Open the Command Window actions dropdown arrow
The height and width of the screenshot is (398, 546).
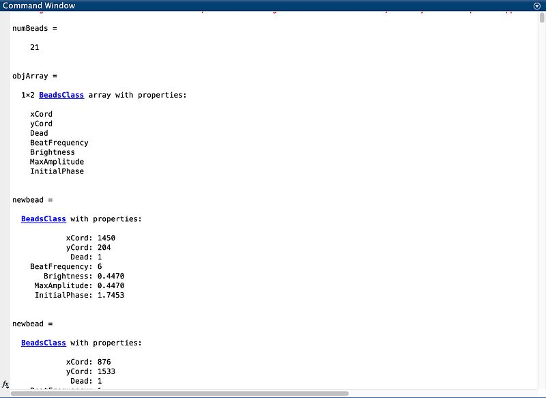tap(536, 5)
